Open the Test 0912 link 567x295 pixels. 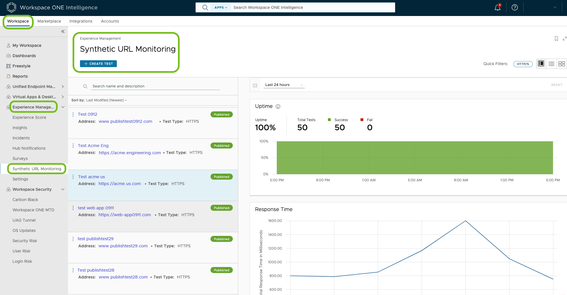(x=87, y=114)
